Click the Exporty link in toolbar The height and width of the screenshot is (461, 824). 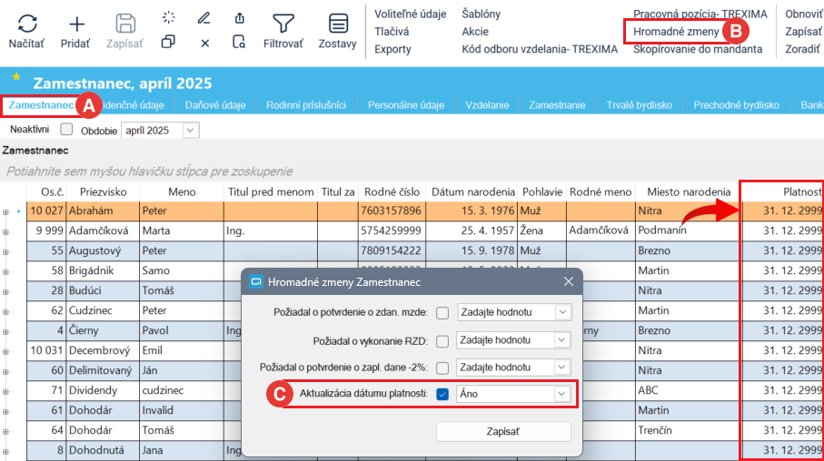coord(392,49)
